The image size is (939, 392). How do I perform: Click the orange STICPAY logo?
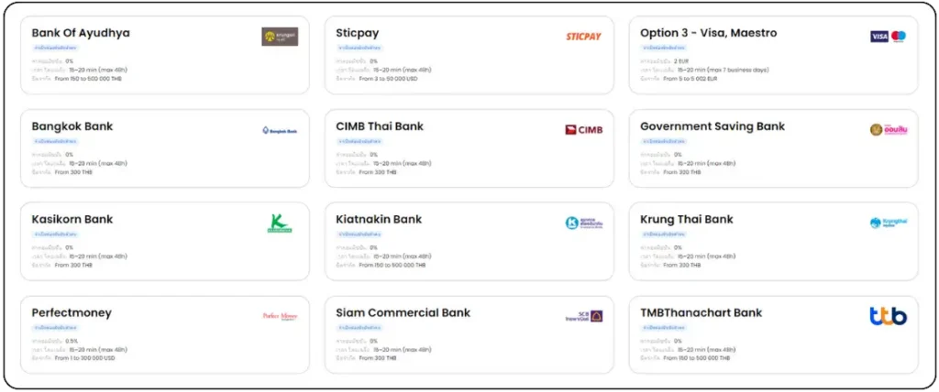point(583,37)
